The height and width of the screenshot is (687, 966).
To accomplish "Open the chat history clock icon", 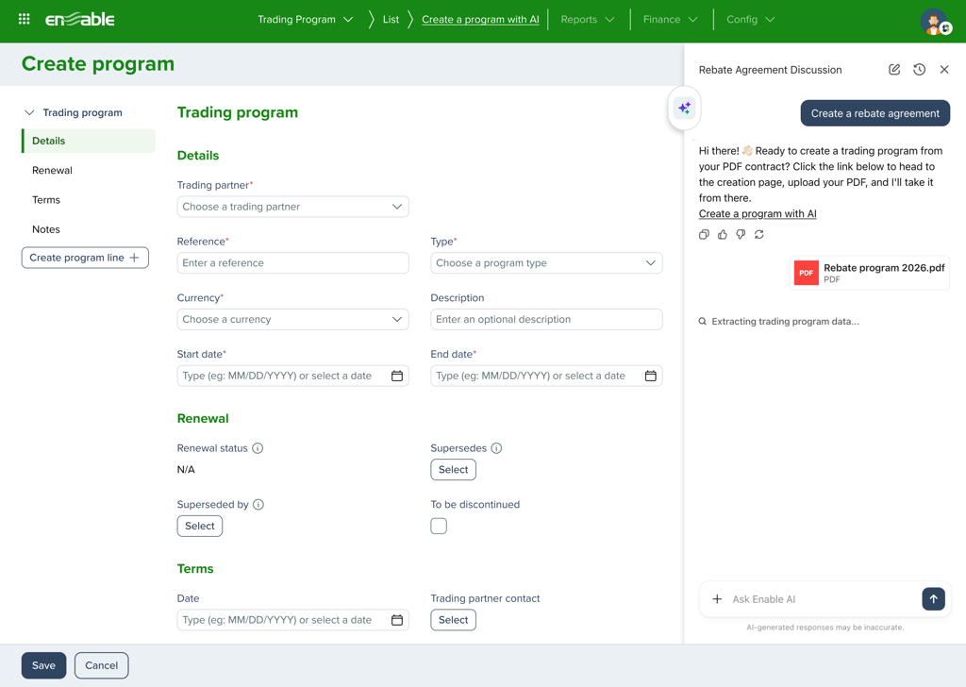I will [919, 70].
